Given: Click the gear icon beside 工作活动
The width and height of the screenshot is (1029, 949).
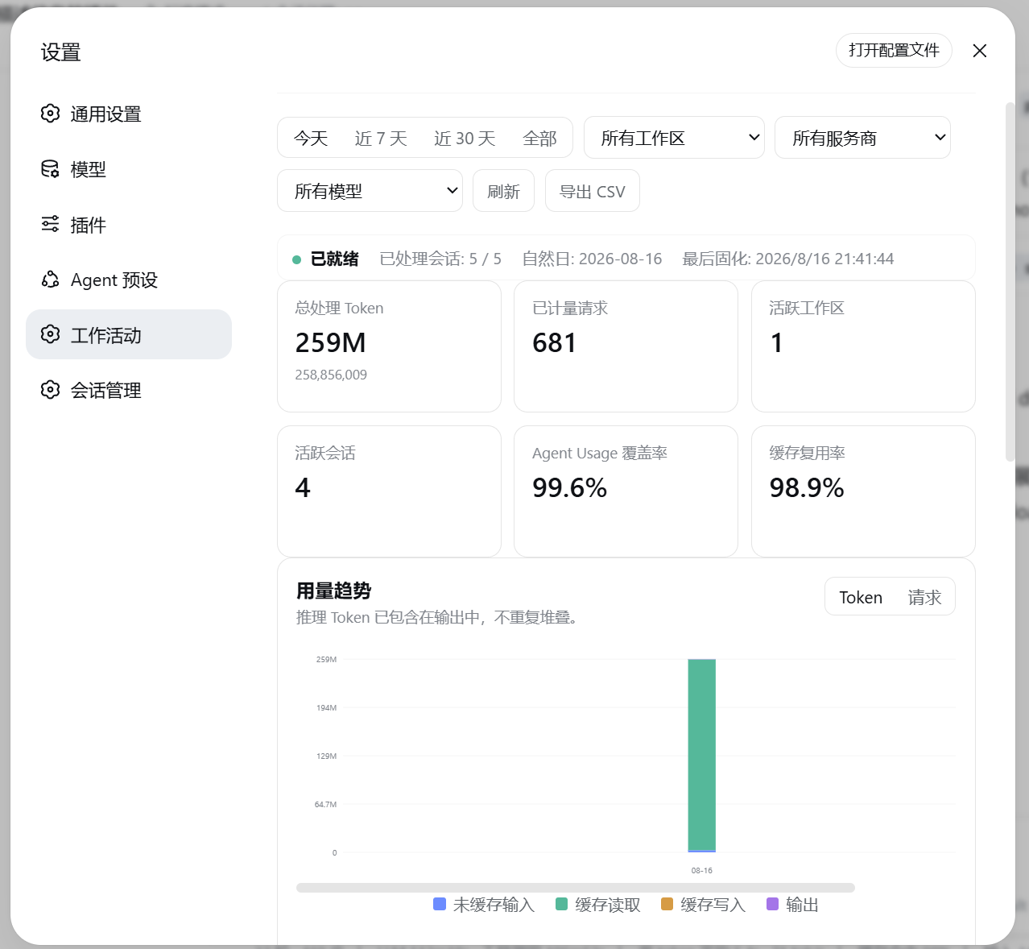Looking at the screenshot, I should click(x=50, y=334).
